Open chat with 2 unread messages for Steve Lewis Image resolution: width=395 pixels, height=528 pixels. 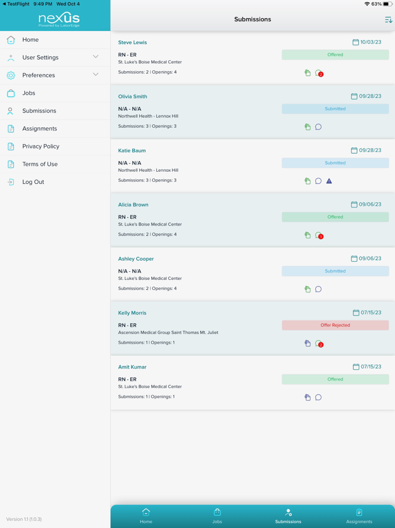[x=317, y=73]
